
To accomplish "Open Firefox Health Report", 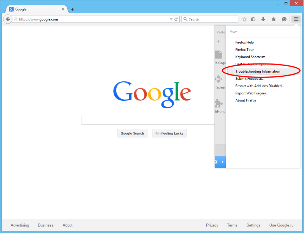I will [x=252, y=64].
